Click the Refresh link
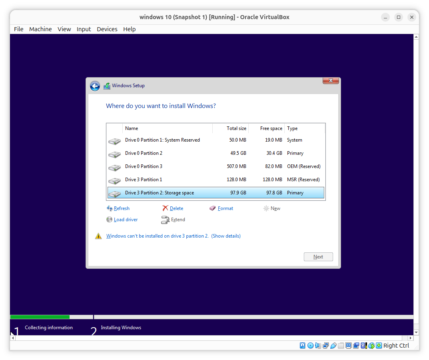Screen dimensions: 429x360 (x=122, y=208)
